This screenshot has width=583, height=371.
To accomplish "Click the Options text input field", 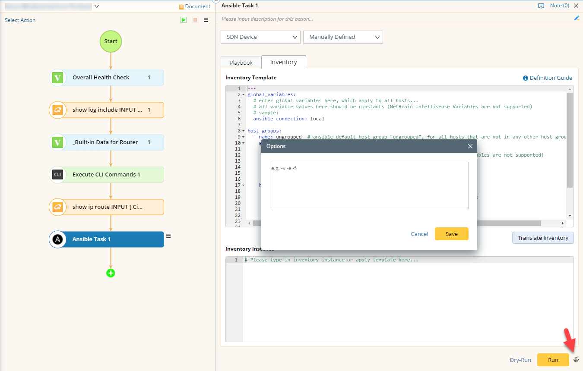I will pos(369,185).
